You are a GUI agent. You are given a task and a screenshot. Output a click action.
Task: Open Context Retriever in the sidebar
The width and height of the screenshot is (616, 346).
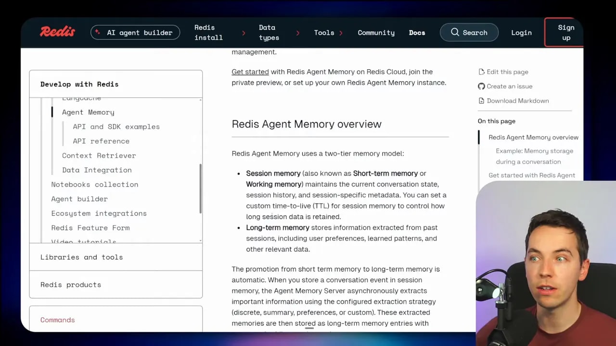coord(99,155)
